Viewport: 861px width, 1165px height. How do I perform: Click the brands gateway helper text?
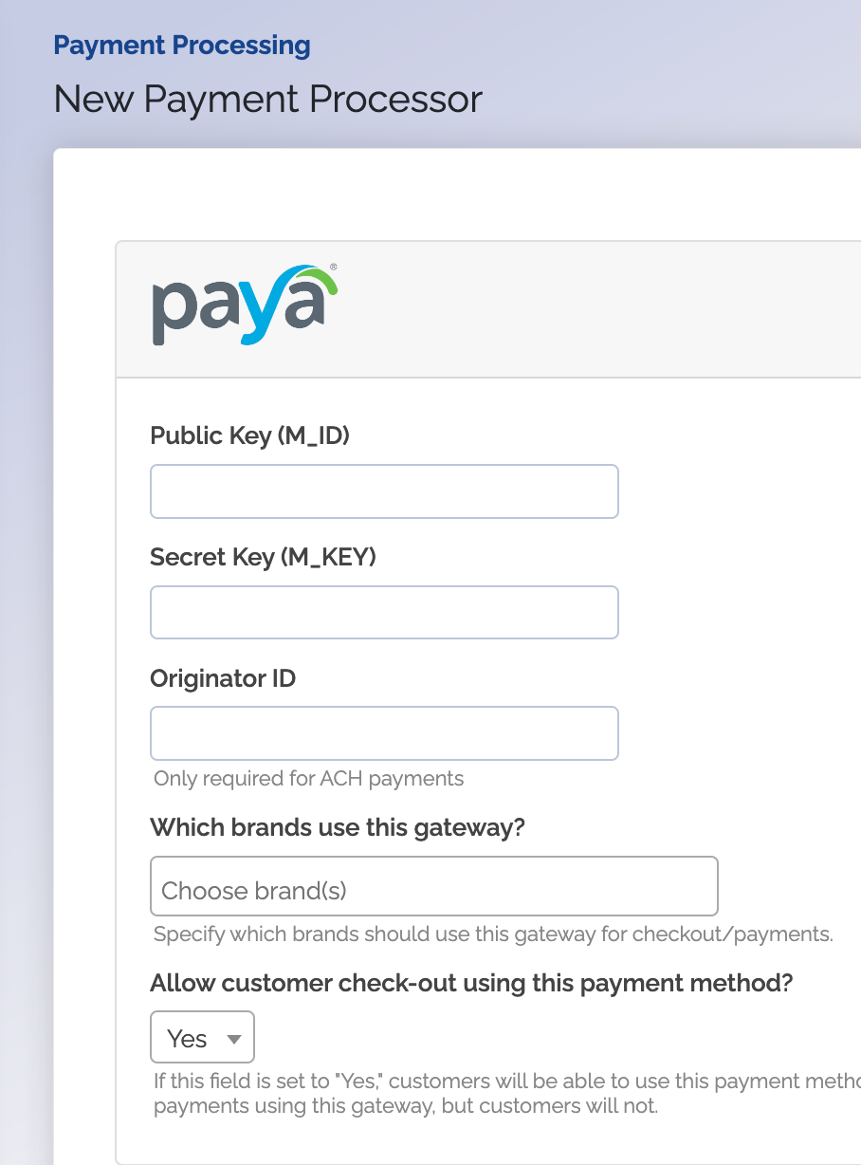click(x=492, y=934)
